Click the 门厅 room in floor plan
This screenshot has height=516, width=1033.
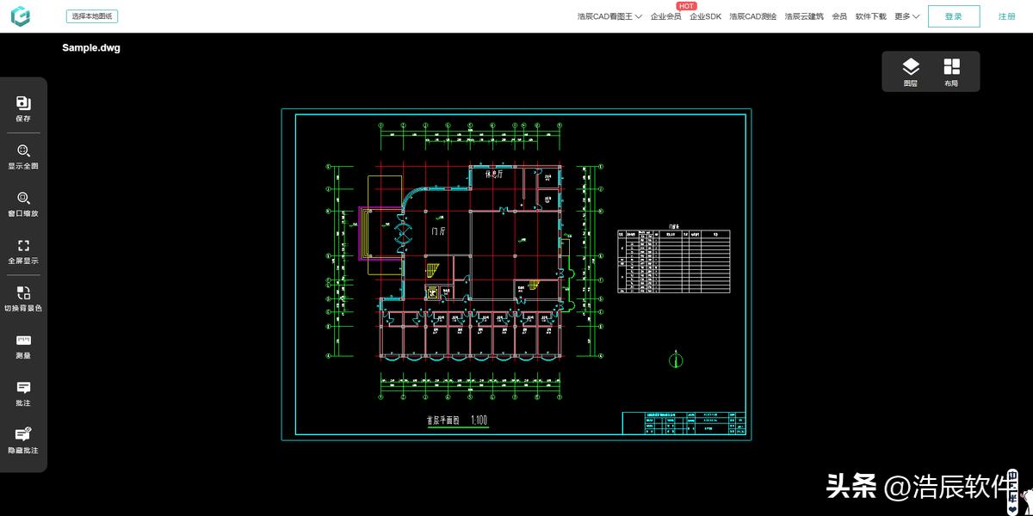(x=438, y=231)
